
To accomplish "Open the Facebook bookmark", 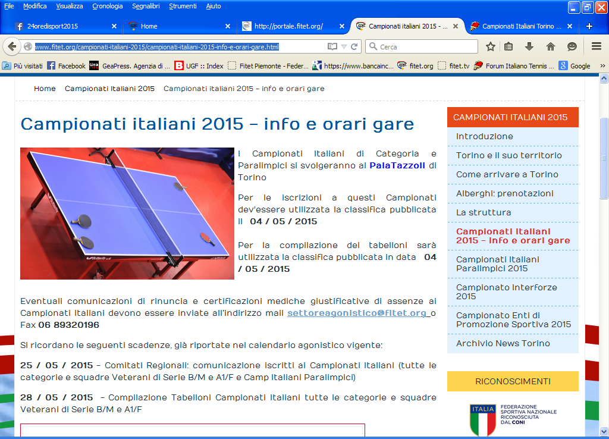I will coord(66,66).
